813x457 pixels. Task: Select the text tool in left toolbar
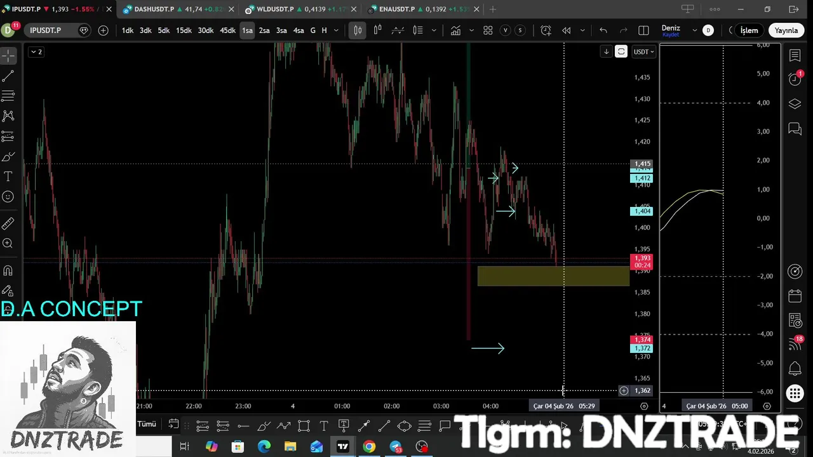(x=8, y=176)
